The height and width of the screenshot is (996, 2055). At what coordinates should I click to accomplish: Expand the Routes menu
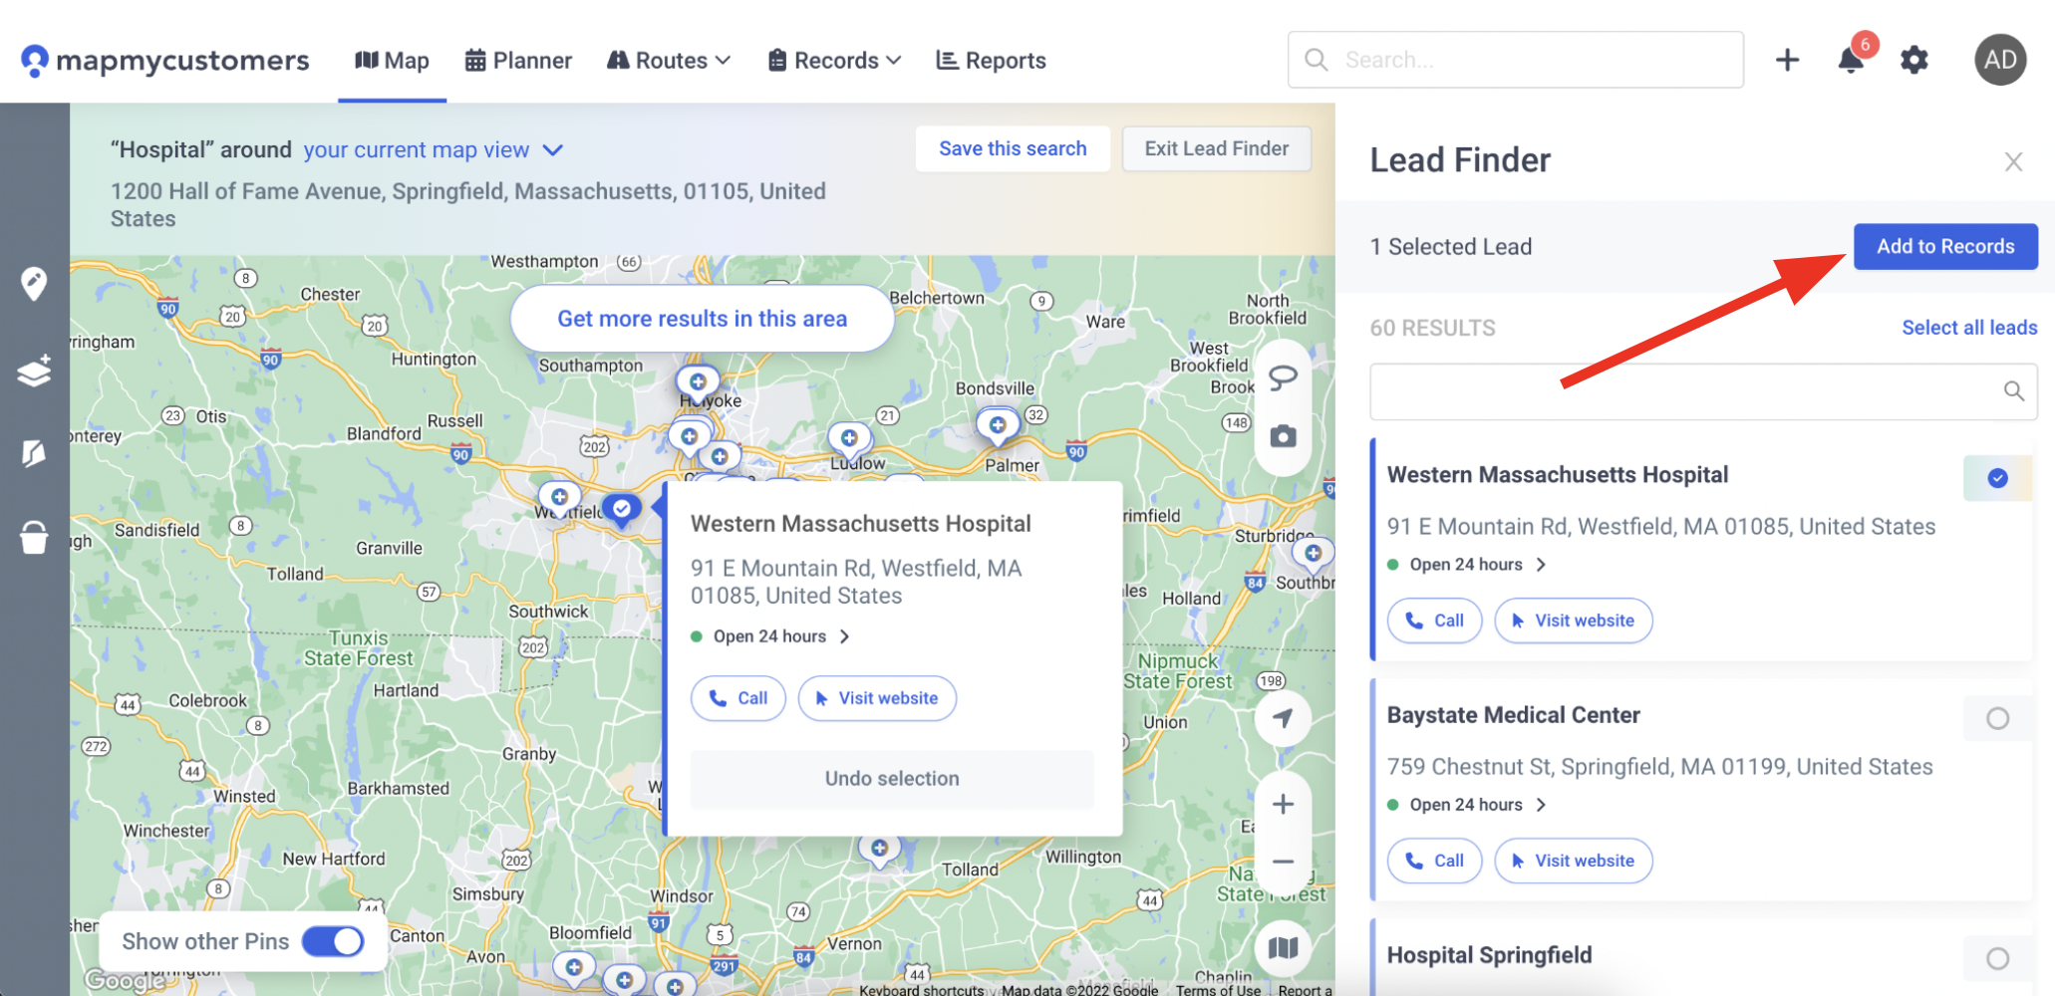click(x=669, y=61)
